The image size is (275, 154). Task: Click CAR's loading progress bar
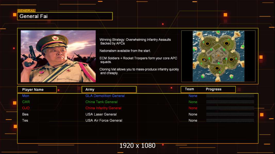tap(230, 102)
